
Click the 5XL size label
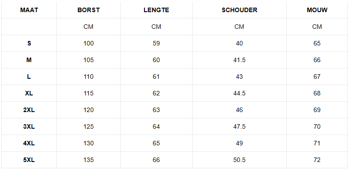(29, 160)
